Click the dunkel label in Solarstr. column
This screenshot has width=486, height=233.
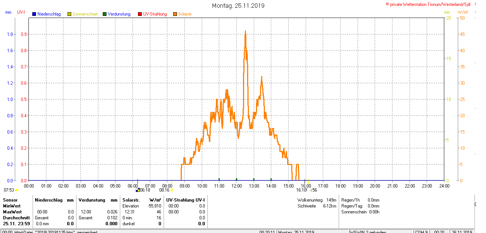(129, 224)
